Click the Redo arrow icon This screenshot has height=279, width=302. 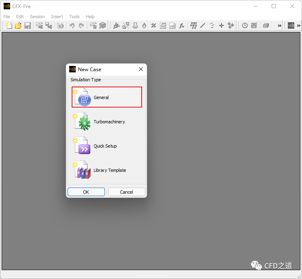(x=81, y=25)
